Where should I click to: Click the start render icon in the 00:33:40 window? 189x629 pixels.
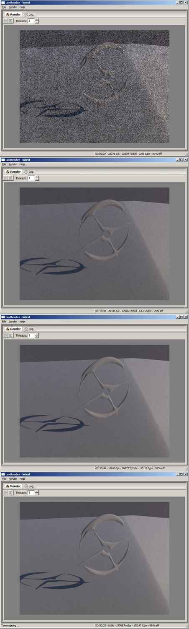coord(6,335)
